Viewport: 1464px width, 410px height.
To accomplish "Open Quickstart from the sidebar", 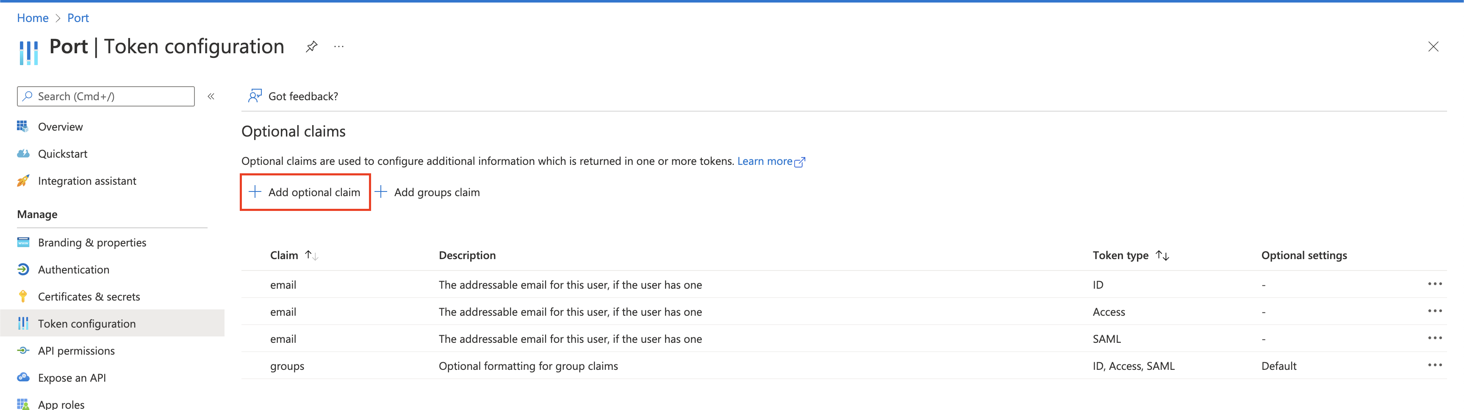I will (63, 154).
